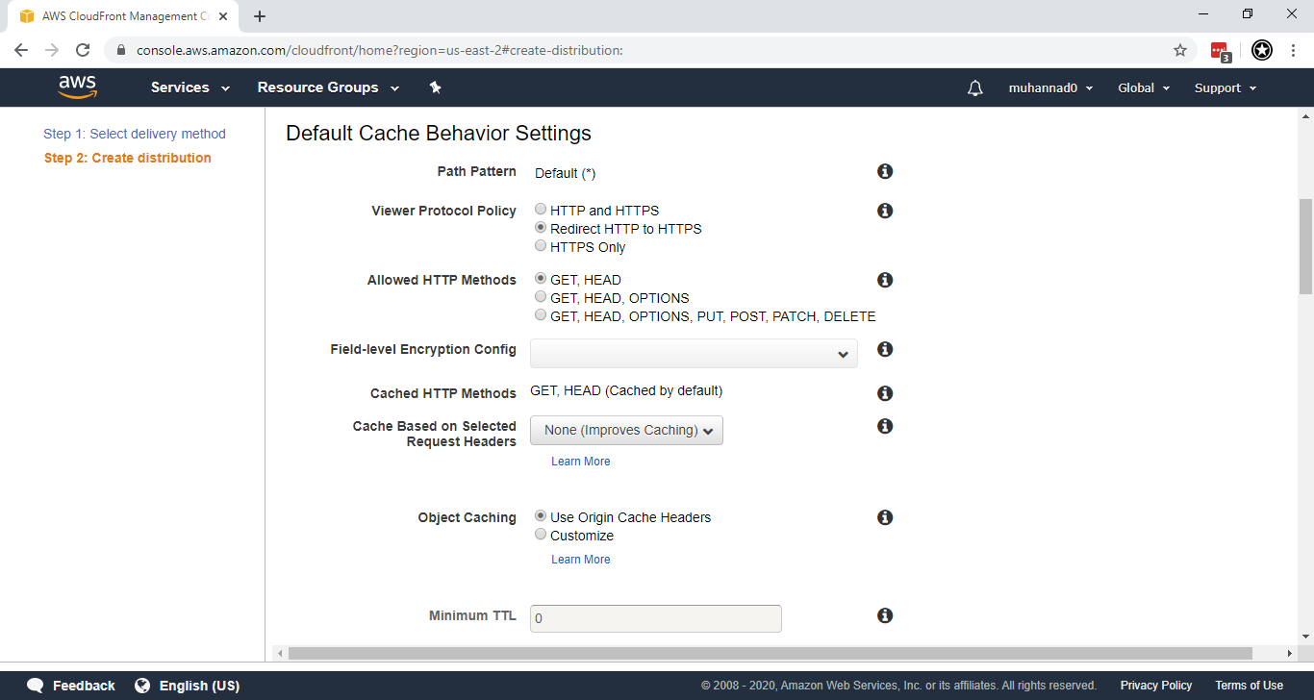
Task: Click the globe icon beside English (US)
Action: coord(144,686)
